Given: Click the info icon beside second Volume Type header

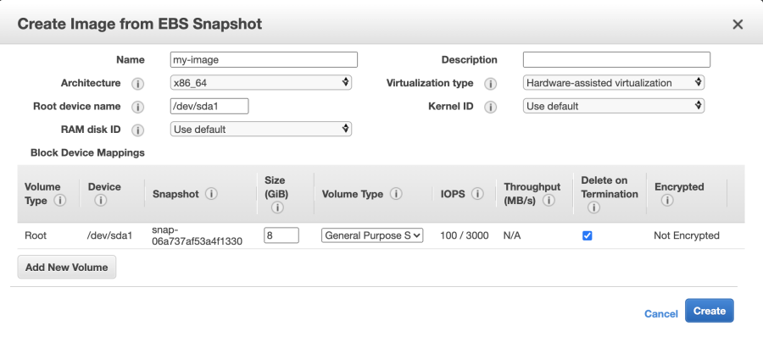Looking at the screenshot, I should tap(396, 194).
